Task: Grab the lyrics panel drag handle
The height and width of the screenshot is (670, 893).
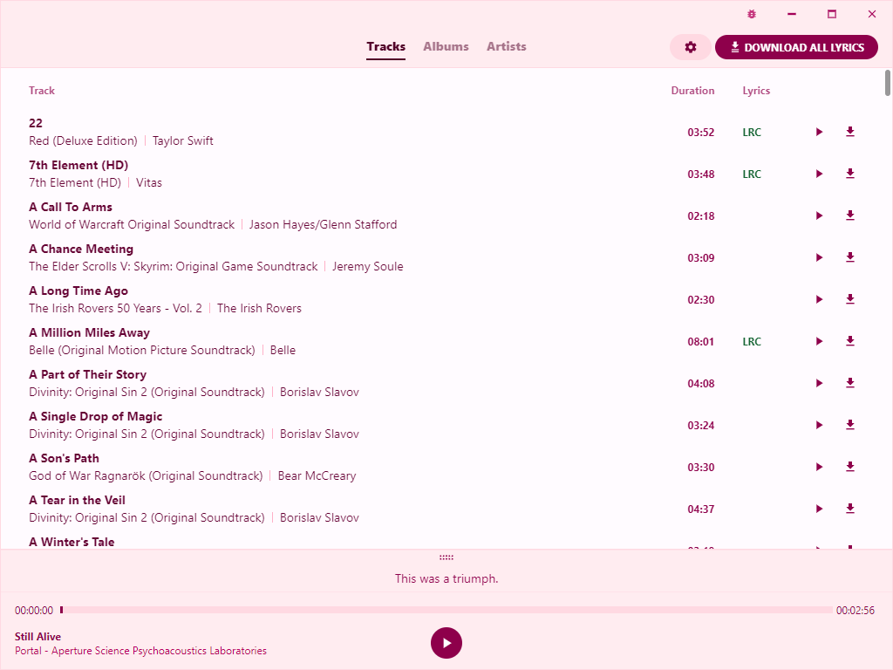Action: pyautogui.click(x=446, y=557)
